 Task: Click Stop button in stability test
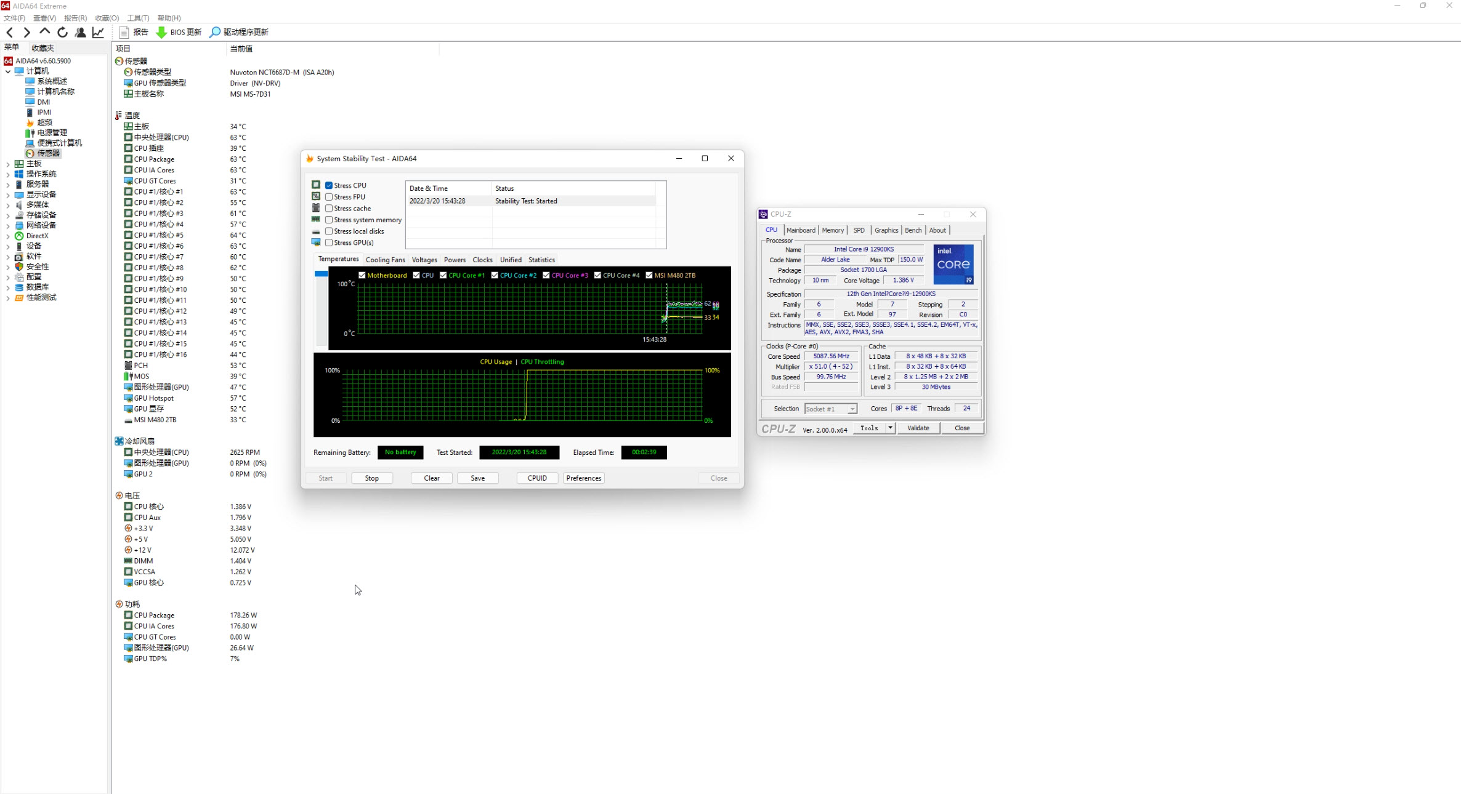(x=371, y=478)
